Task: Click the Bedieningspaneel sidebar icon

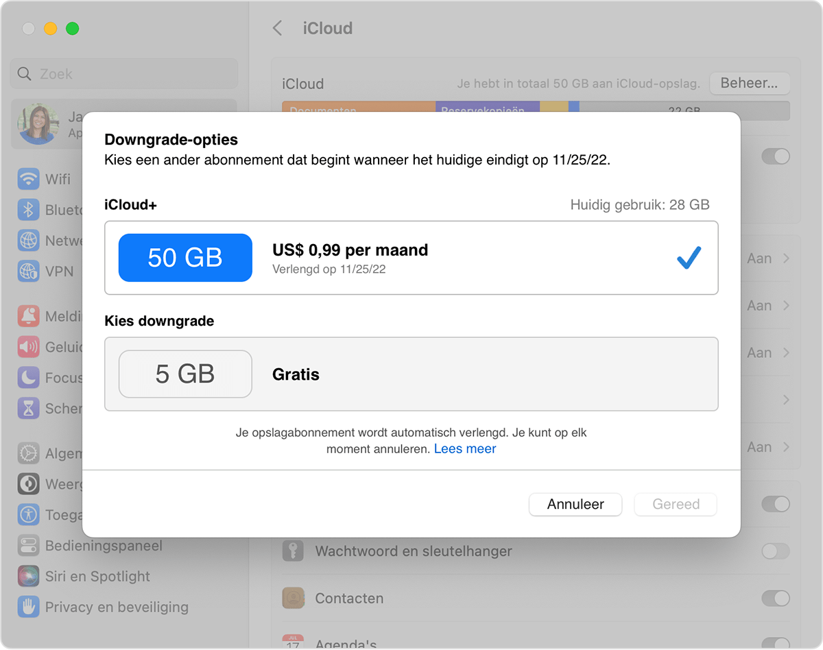Action: pyautogui.click(x=28, y=546)
